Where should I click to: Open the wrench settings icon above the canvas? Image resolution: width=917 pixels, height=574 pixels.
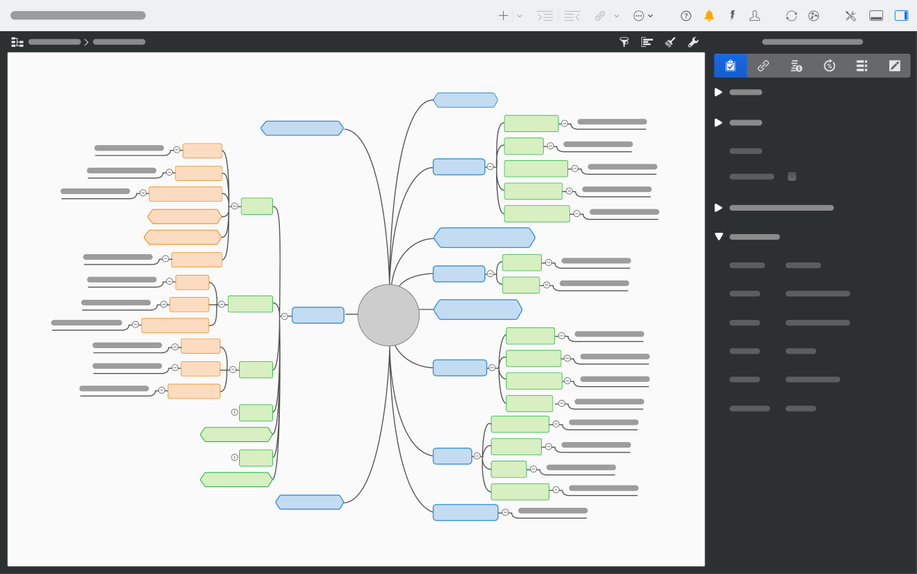692,41
